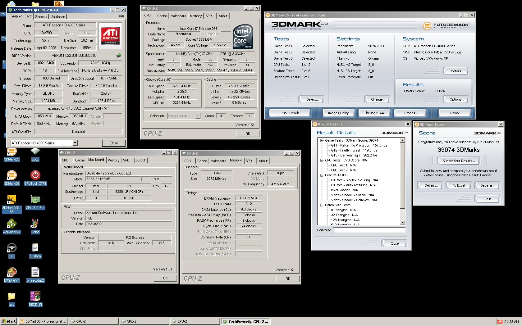Open the REXII_Pi desktop icon
Viewport: 522px width, 326px height.
point(35,299)
